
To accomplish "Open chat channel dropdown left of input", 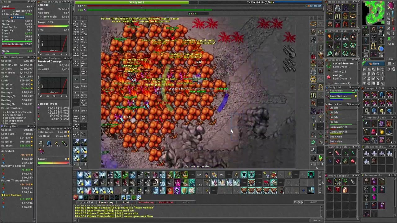I will [75, 220].
